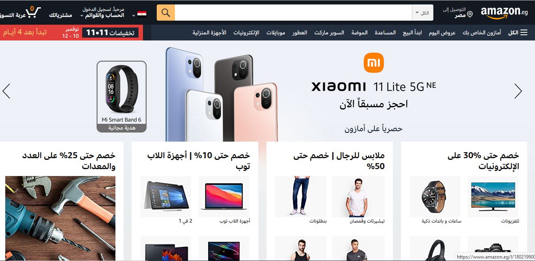
Task: Click the delivery location pin icon
Action: click(470, 15)
